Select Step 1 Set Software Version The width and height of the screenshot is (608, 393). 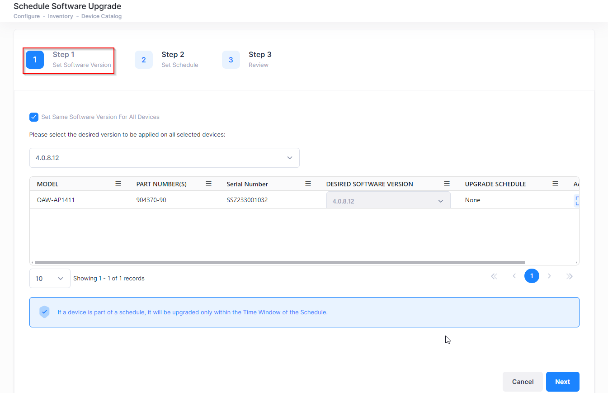tap(69, 60)
